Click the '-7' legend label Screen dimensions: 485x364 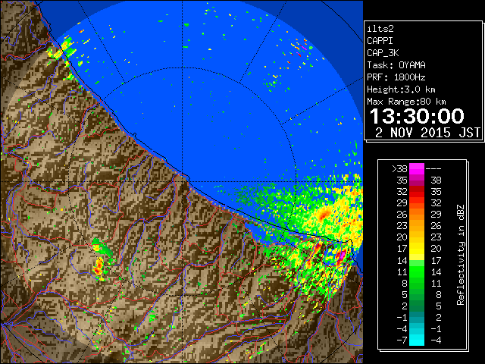click(x=402, y=340)
